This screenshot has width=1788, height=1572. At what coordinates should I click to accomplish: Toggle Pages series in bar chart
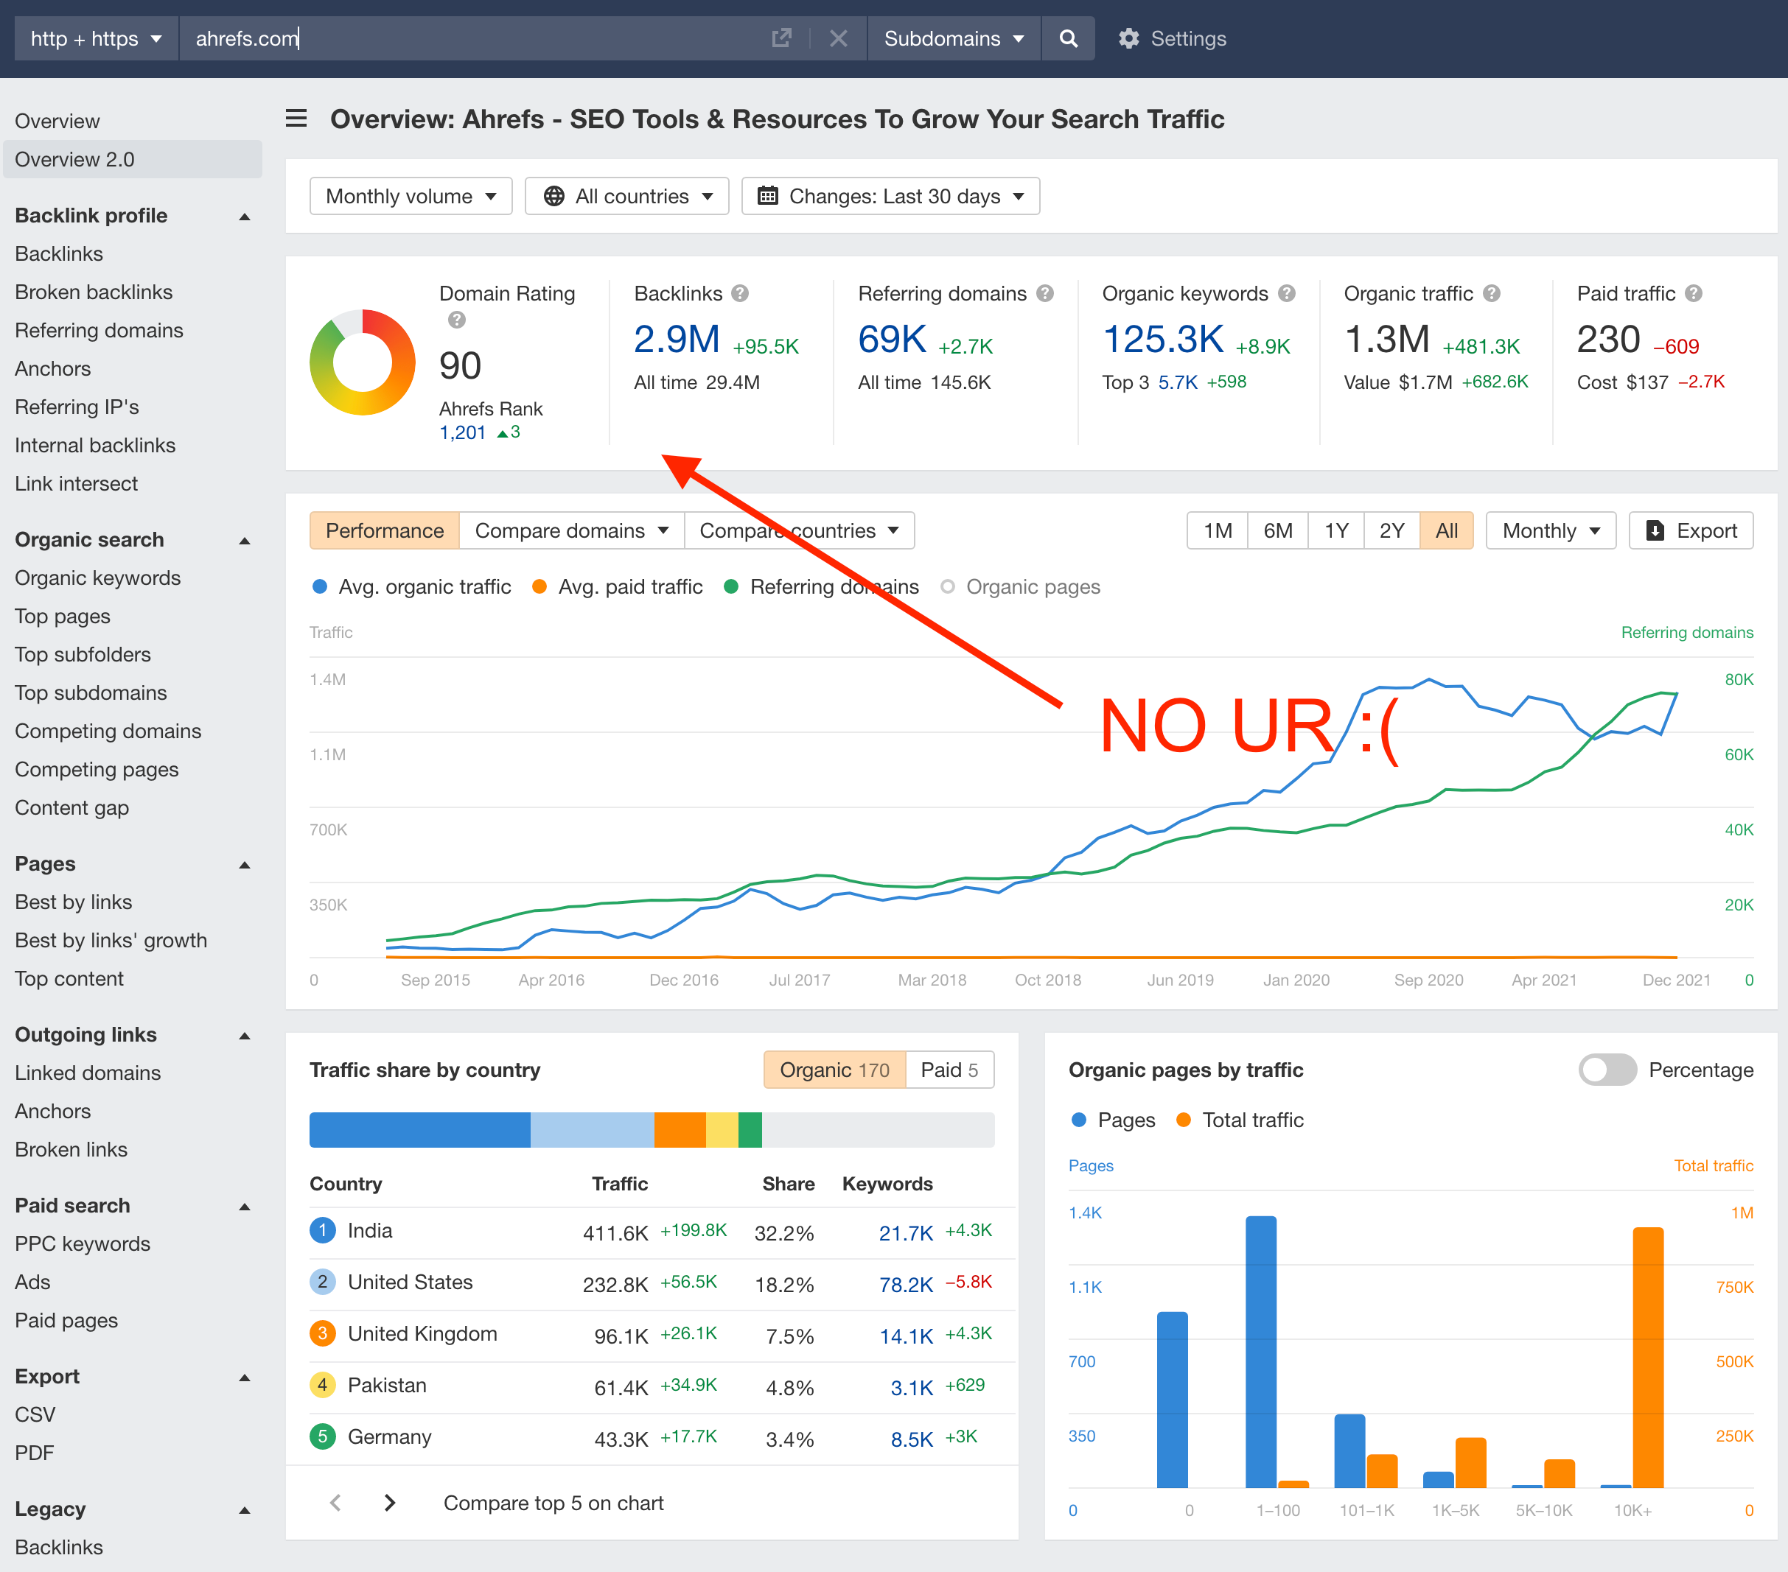[1113, 1120]
